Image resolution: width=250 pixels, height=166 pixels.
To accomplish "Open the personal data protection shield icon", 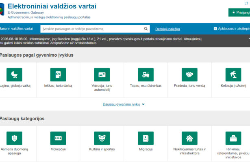I will pos(14,138).
